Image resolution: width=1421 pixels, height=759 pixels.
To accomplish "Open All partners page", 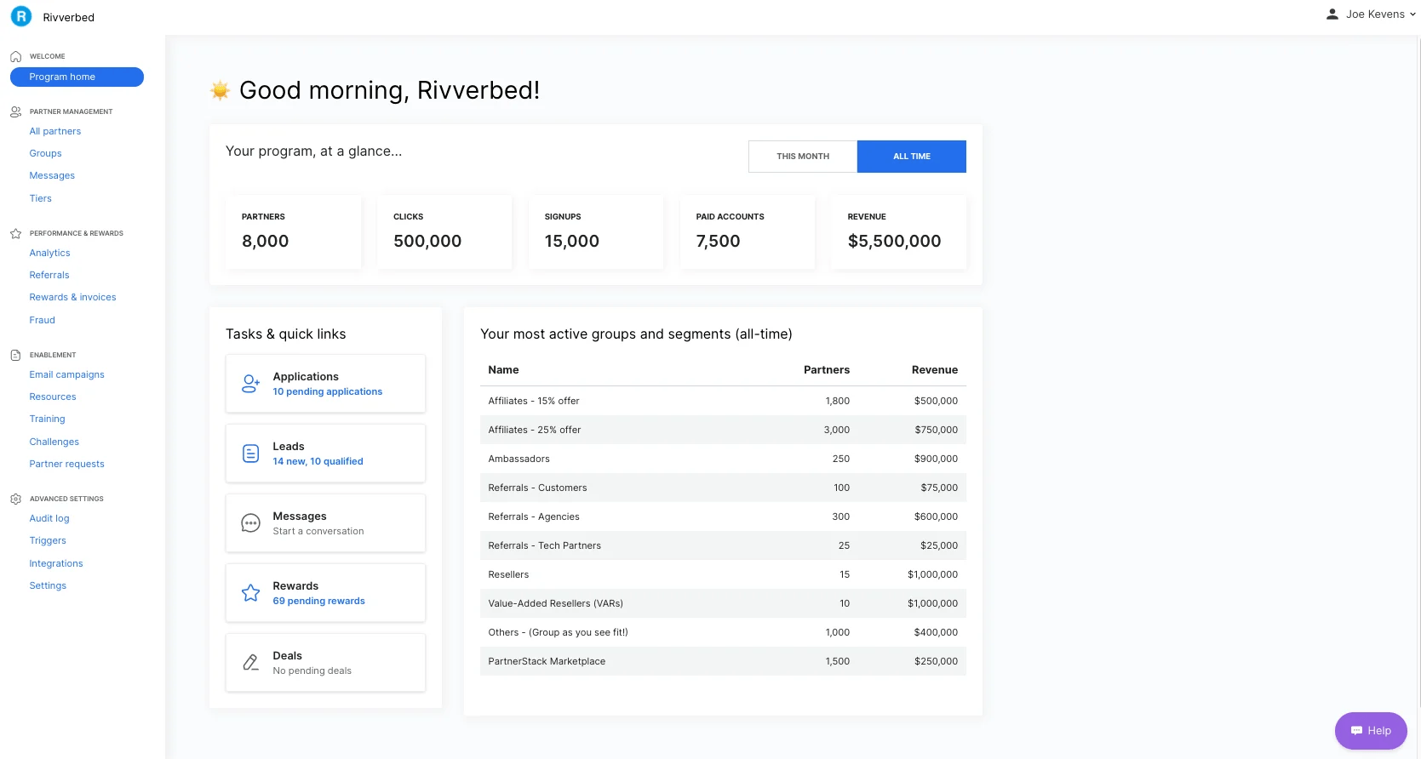I will tap(55, 131).
